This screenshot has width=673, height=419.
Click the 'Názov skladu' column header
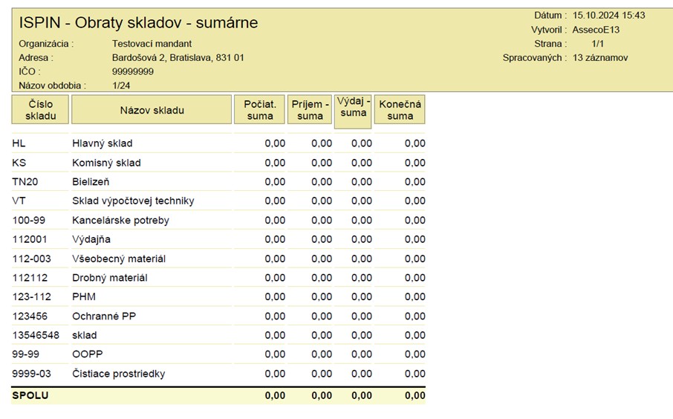click(152, 111)
